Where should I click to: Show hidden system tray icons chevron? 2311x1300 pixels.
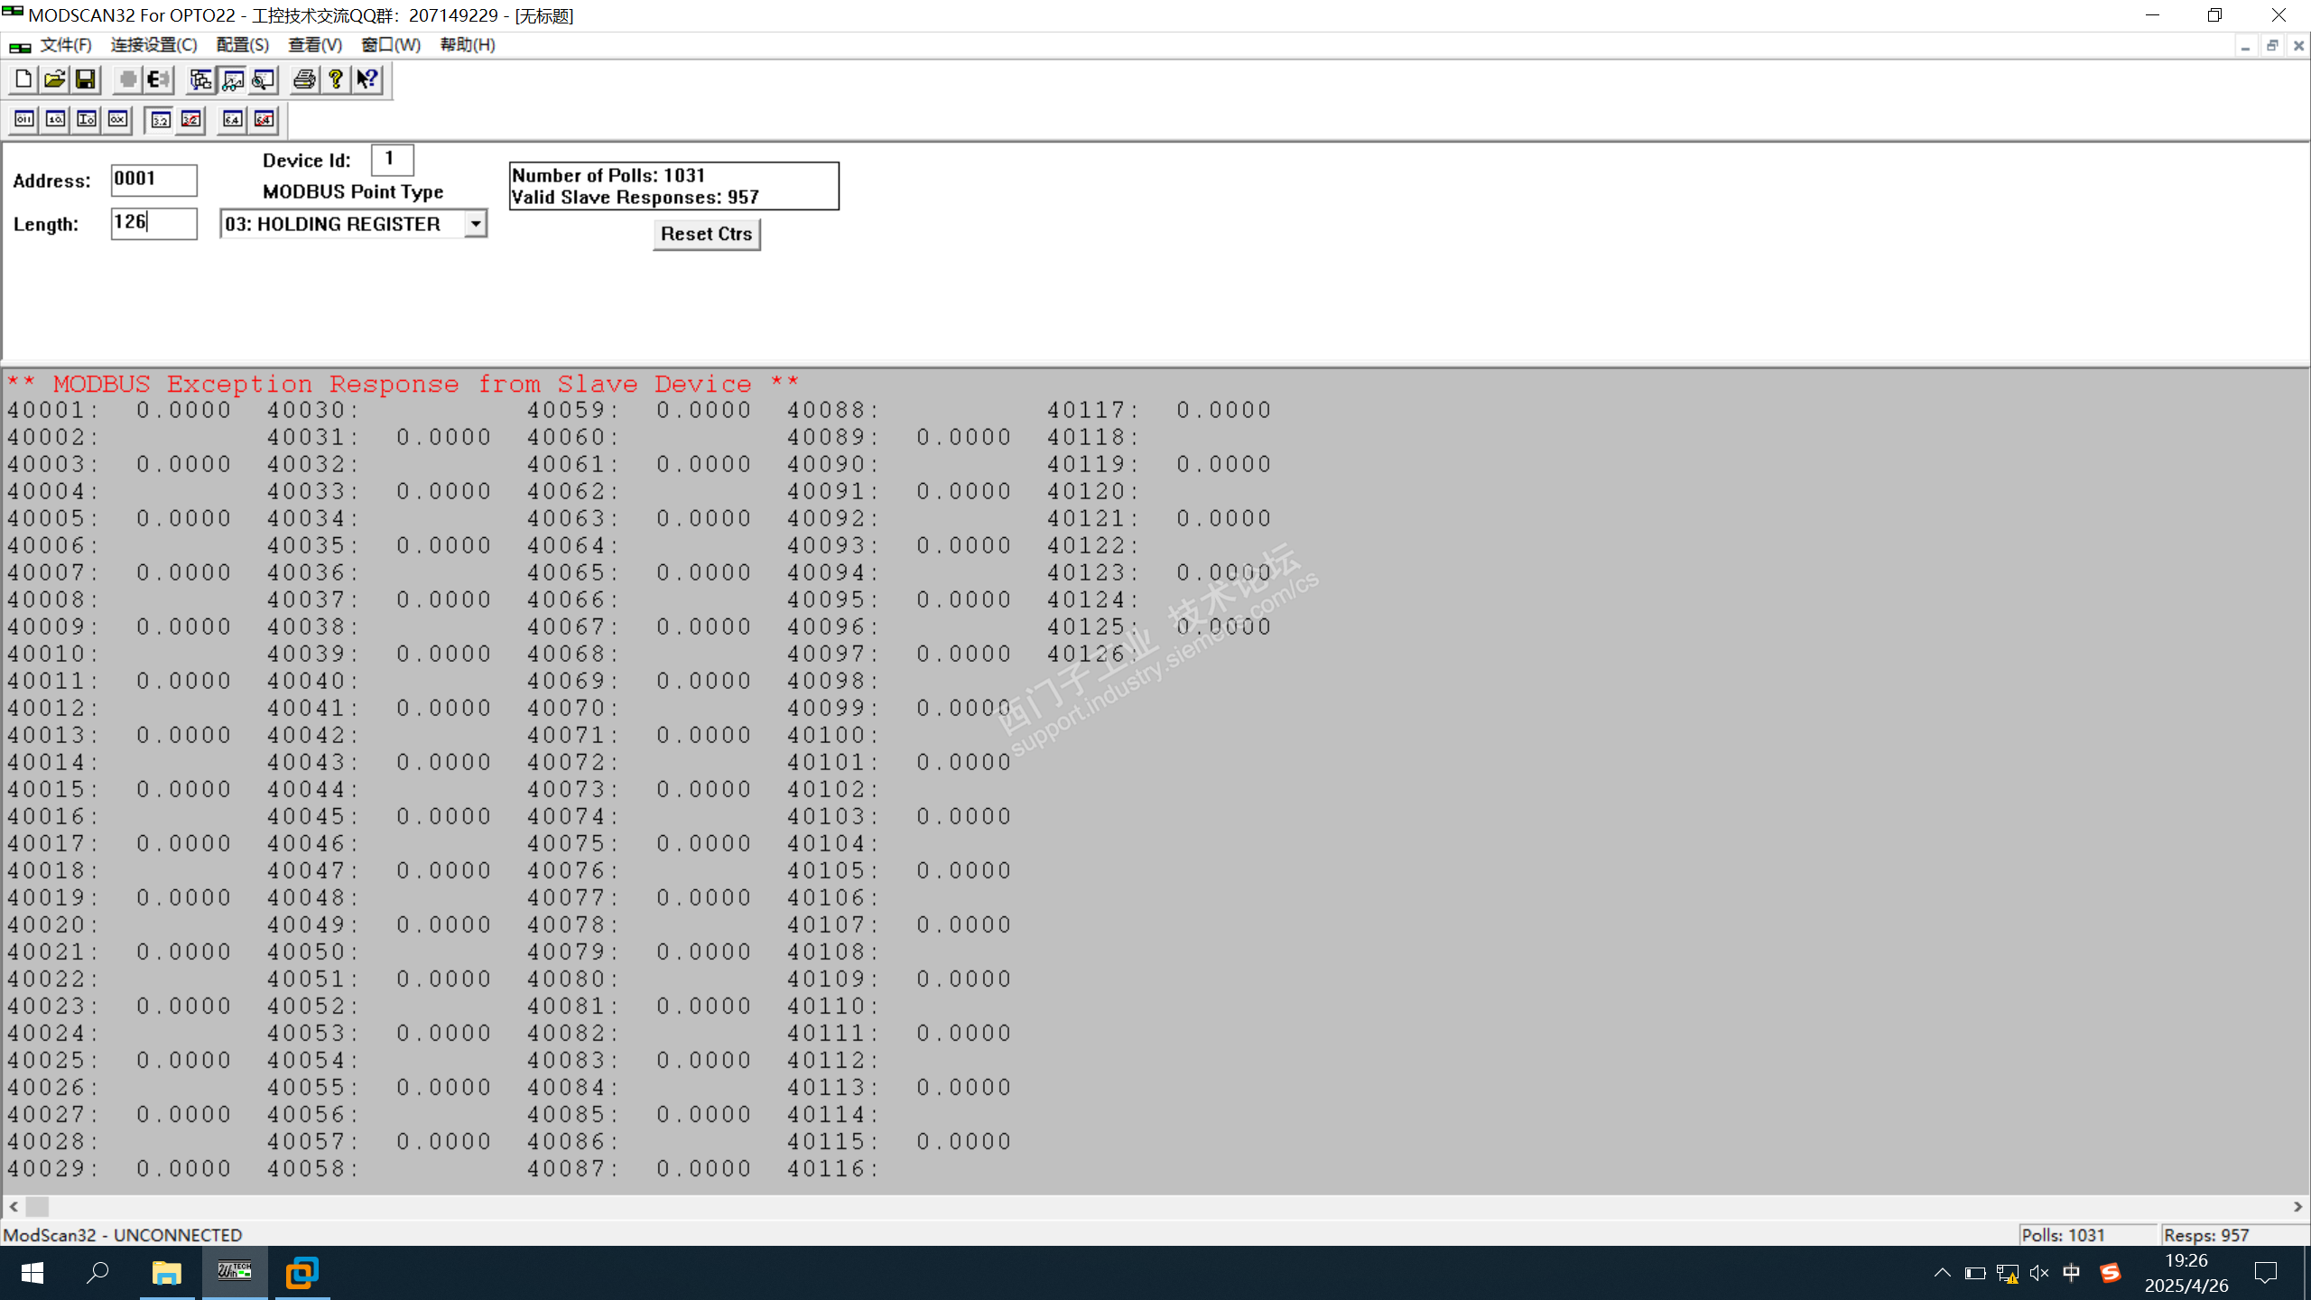click(1942, 1273)
